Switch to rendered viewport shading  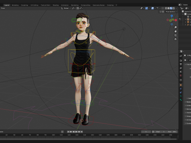coord(173,8)
